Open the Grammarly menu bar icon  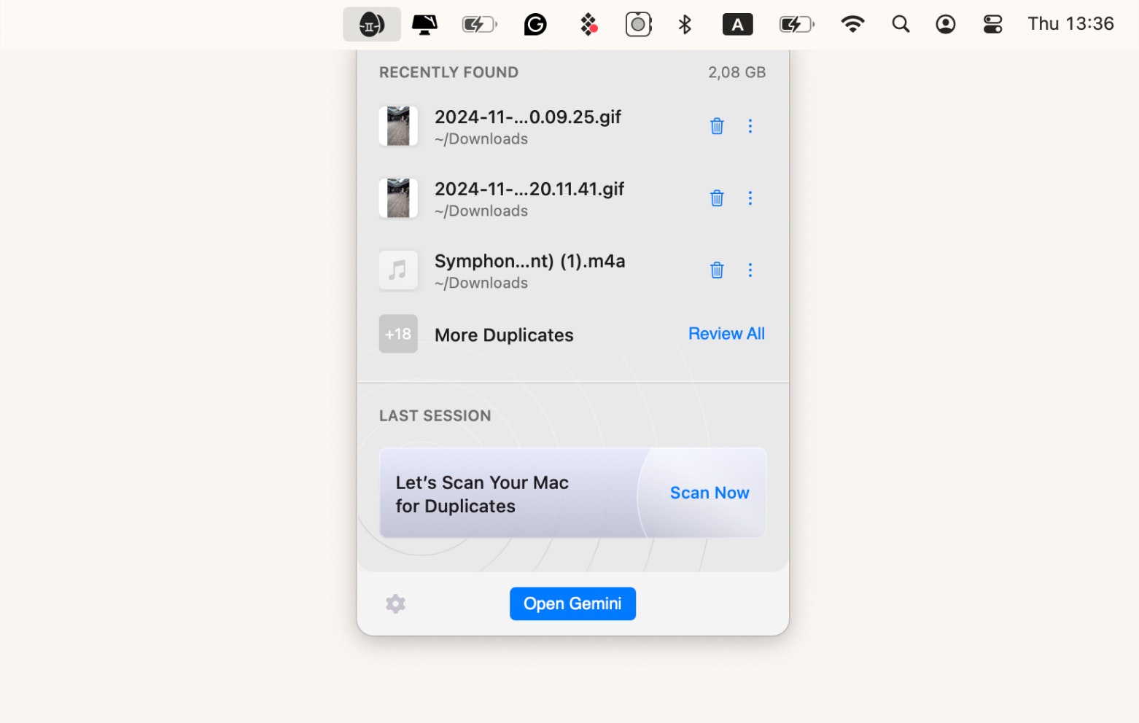point(535,25)
